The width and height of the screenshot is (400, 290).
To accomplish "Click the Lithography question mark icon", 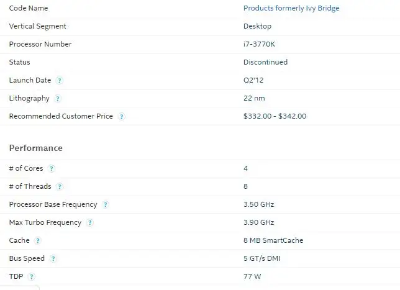I will (x=58, y=99).
